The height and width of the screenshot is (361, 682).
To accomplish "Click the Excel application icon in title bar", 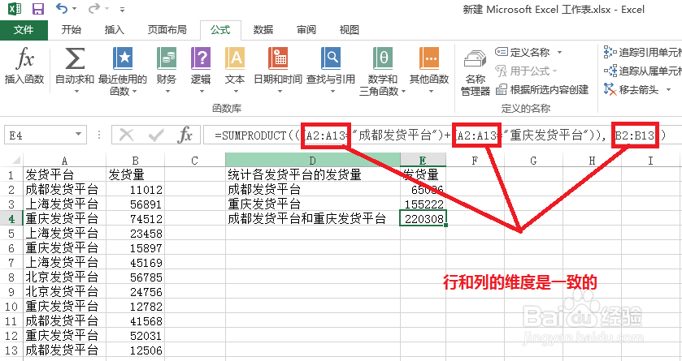I will click(15, 9).
